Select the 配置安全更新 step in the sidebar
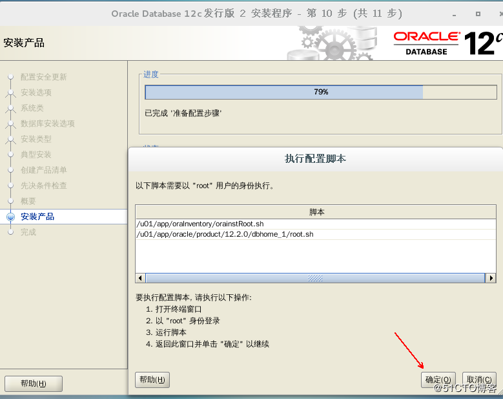This screenshot has height=399, width=503. 44,77
